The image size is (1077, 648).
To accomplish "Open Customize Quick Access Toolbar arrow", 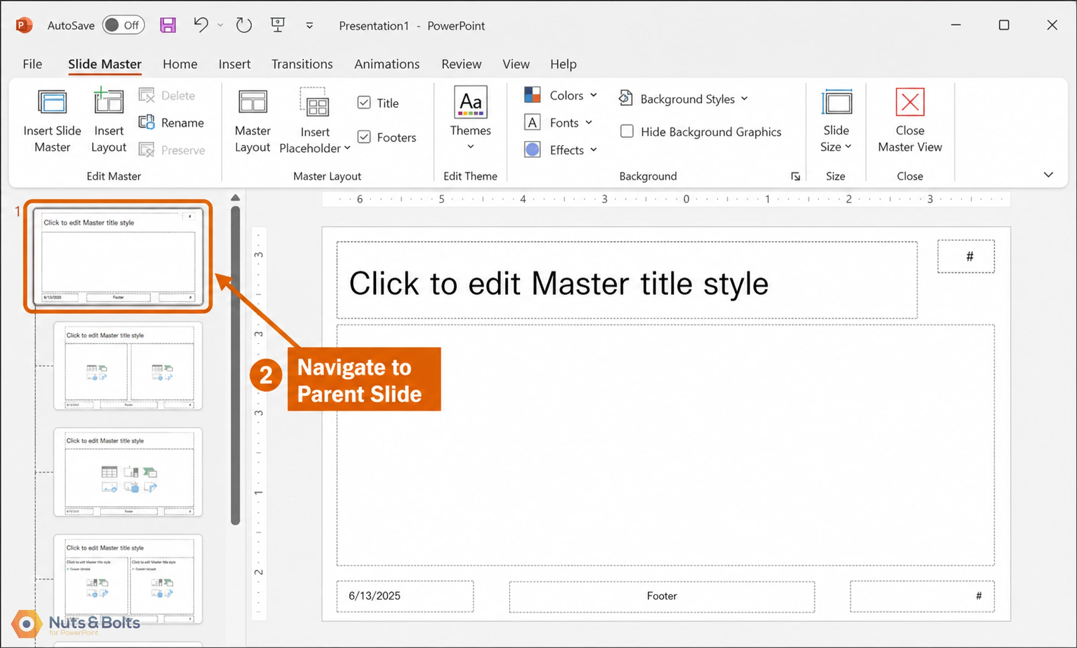I will (x=310, y=26).
